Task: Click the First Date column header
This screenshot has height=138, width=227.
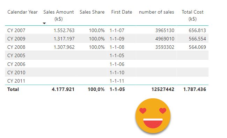Action: [122, 12]
